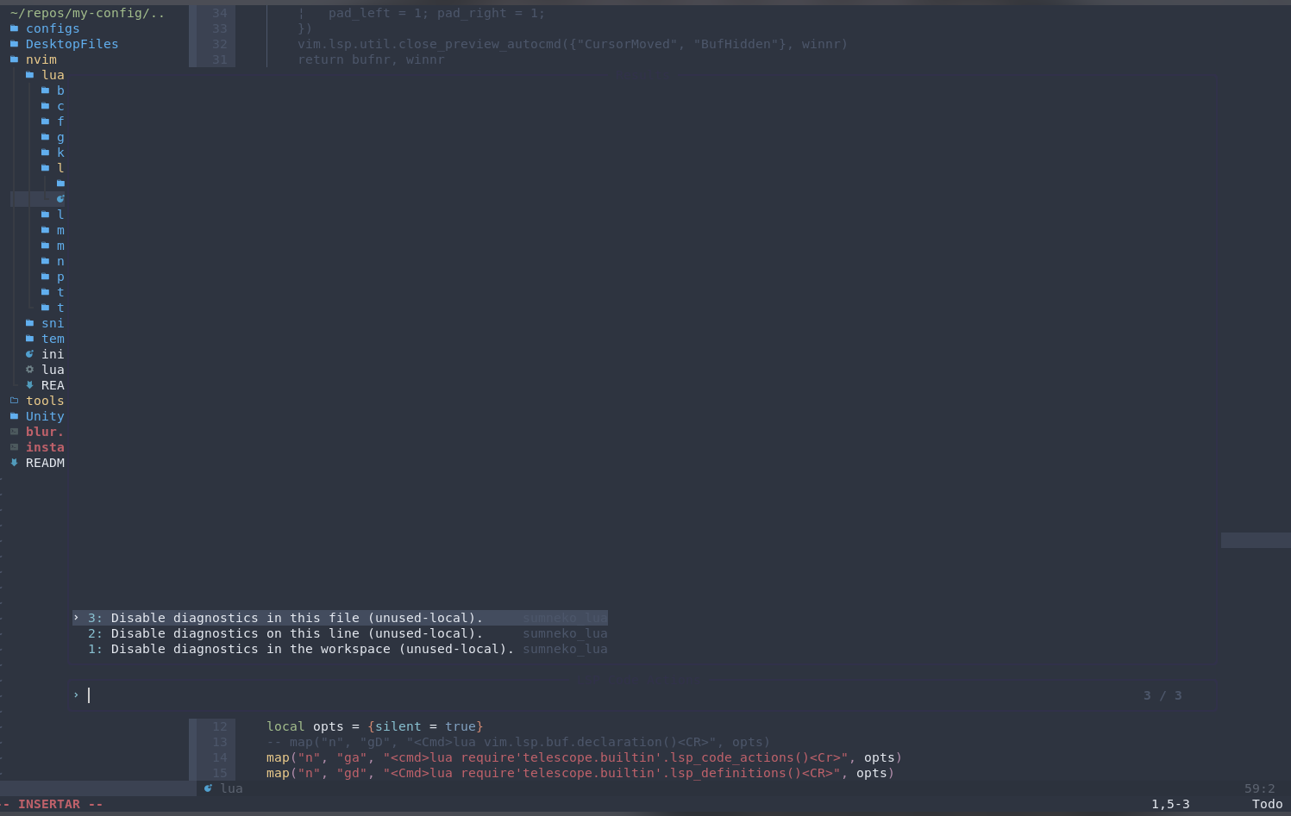Image resolution: width=1291 pixels, height=816 pixels.
Task: Click the image icon next to the blur file
Action: click(14, 431)
